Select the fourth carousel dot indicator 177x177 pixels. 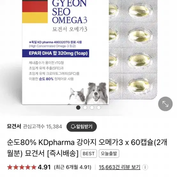click(99, 108)
